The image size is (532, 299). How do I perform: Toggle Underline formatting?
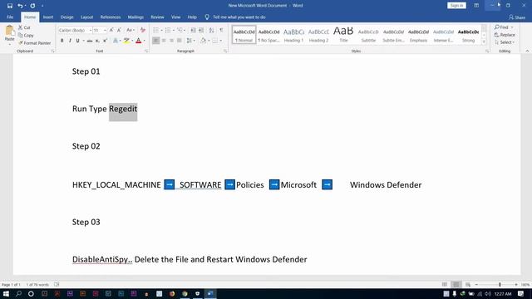coord(77,41)
